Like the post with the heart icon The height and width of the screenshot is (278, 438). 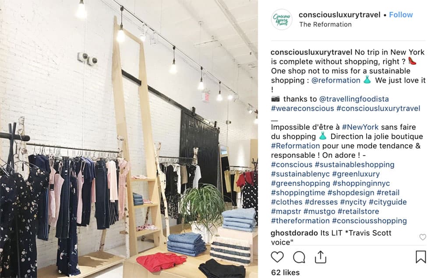point(277,257)
